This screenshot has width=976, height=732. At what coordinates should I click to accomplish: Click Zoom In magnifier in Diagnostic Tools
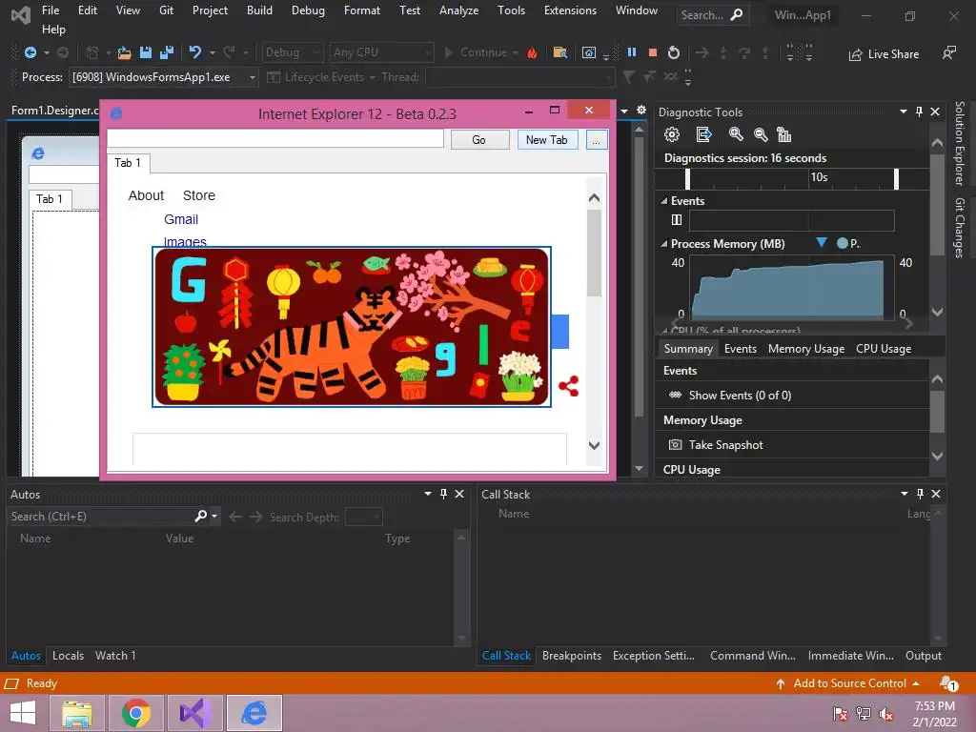(x=736, y=134)
